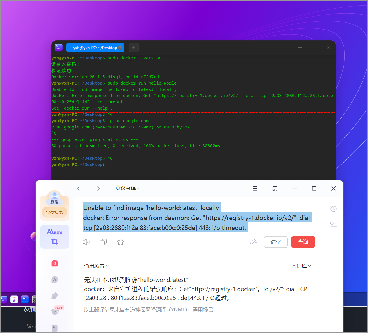Screen dimensions: 368x333
Task: Click into the highlighted source text input area
Action: (x=197, y=218)
